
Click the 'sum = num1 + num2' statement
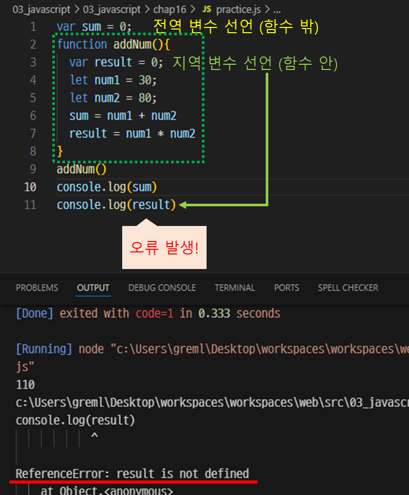pos(123,116)
